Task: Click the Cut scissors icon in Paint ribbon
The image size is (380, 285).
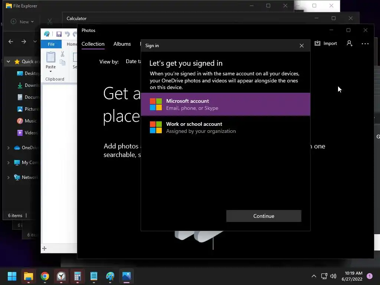Action: (x=62, y=54)
